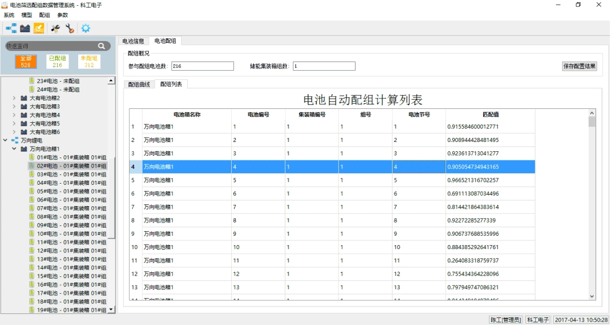Click the table scroll down arrow

point(592,296)
